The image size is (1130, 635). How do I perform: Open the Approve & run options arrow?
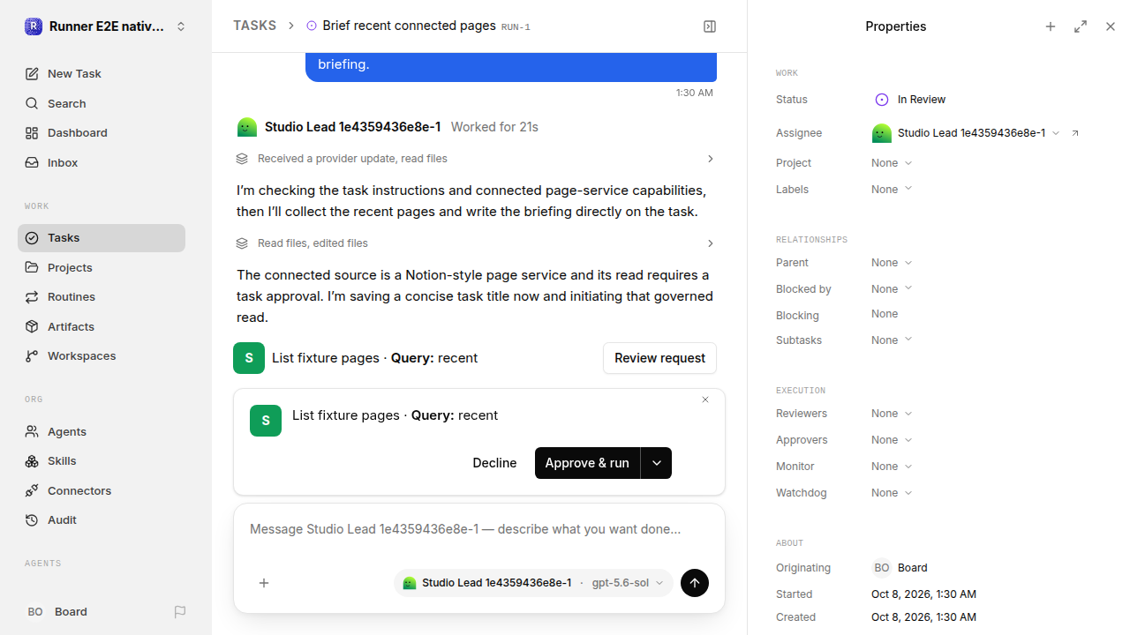pos(656,463)
